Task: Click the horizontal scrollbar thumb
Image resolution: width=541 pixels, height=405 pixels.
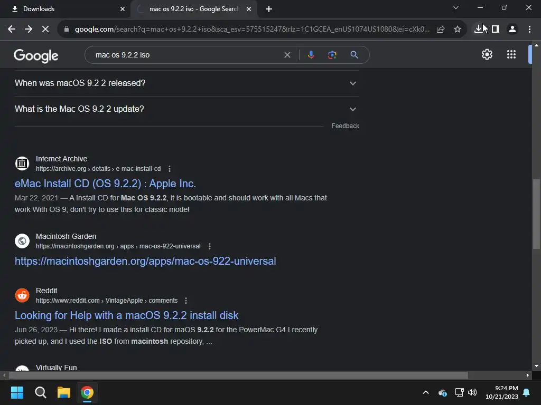Action: 238,375
